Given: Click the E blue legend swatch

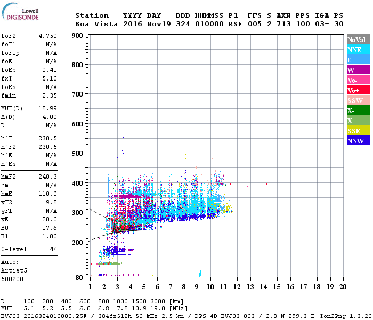Looking at the screenshot, I should (358, 60).
